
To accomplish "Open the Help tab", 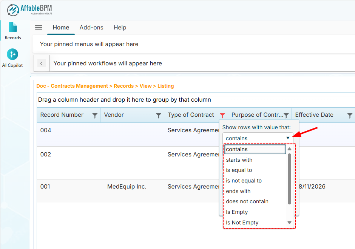I will pos(120,28).
